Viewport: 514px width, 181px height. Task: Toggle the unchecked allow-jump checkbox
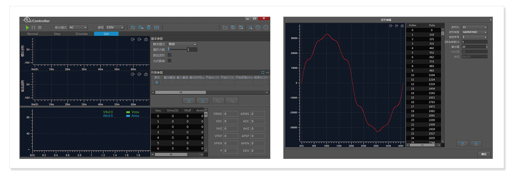click(170, 60)
